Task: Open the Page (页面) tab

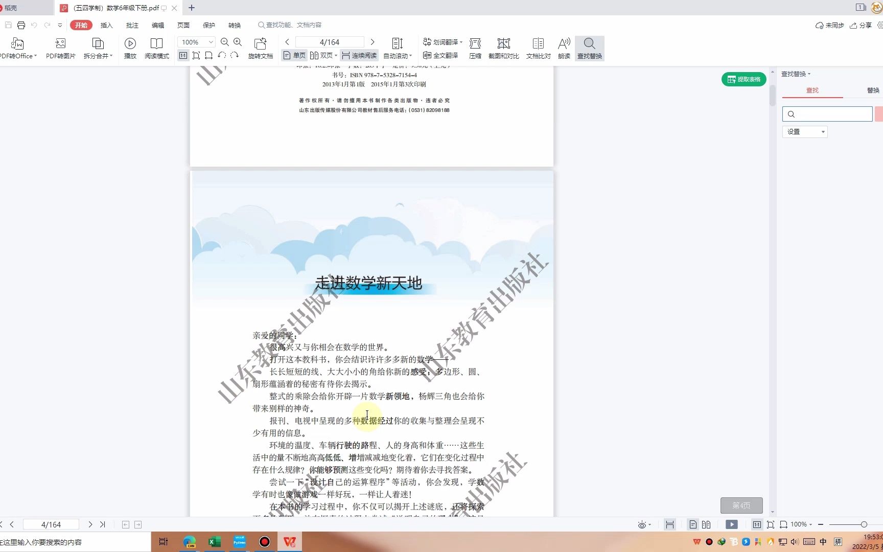Action: tap(183, 25)
